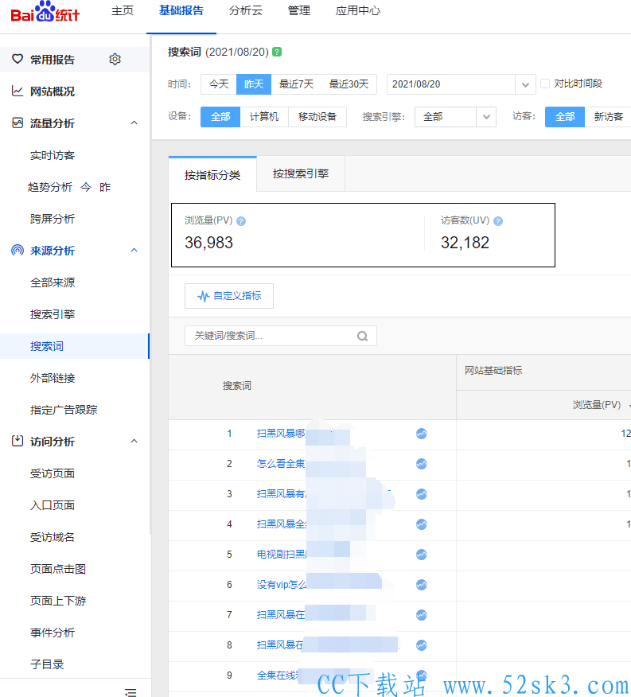Collapse the 访问分析 section chevron
631x697 pixels.
[x=134, y=441]
